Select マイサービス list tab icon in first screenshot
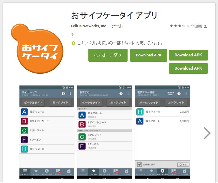The width and height of the screenshot is (218, 183). click(25, 172)
